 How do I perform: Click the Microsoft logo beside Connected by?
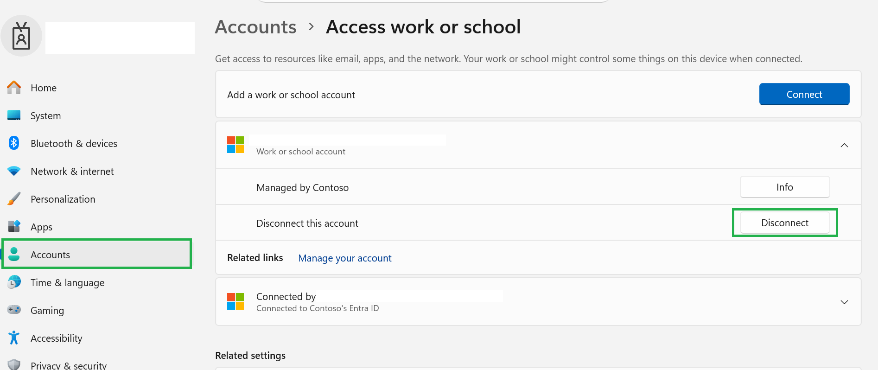pos(235,301)
